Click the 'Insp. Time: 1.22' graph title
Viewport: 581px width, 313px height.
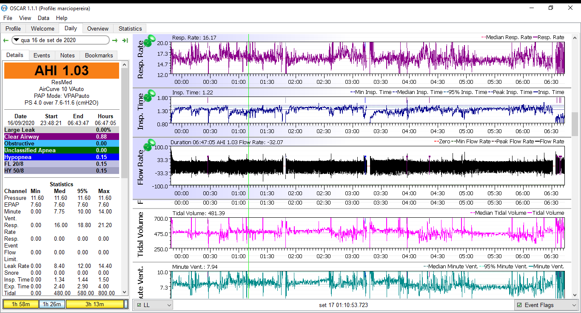[x=193, y=92]
